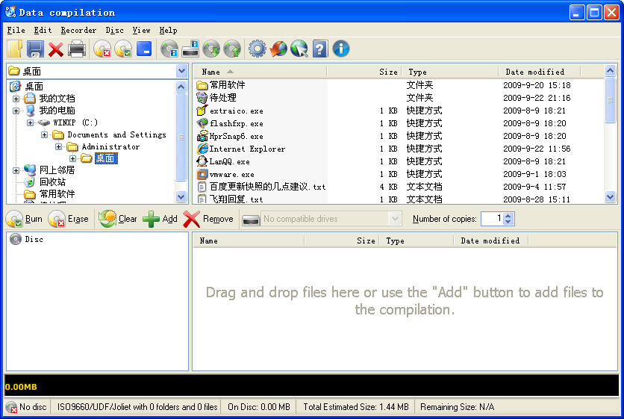Image resolution: width=624 pixels, height=419 pixels.
Task: Select 百度更新快照的几点建议.txt file
Action: (267, 187)
